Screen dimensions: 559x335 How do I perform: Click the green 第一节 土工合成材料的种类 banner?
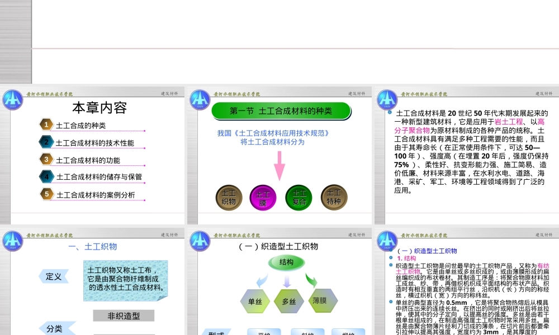point(281,111)
